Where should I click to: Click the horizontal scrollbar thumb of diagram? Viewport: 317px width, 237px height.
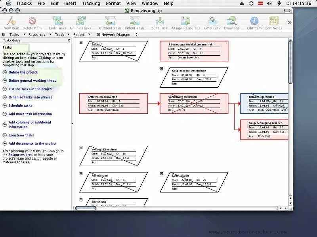(x=86, y=208)
